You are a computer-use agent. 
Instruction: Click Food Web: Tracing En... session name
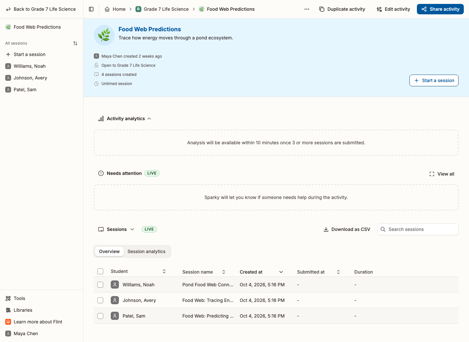click(x=208, y=300)
